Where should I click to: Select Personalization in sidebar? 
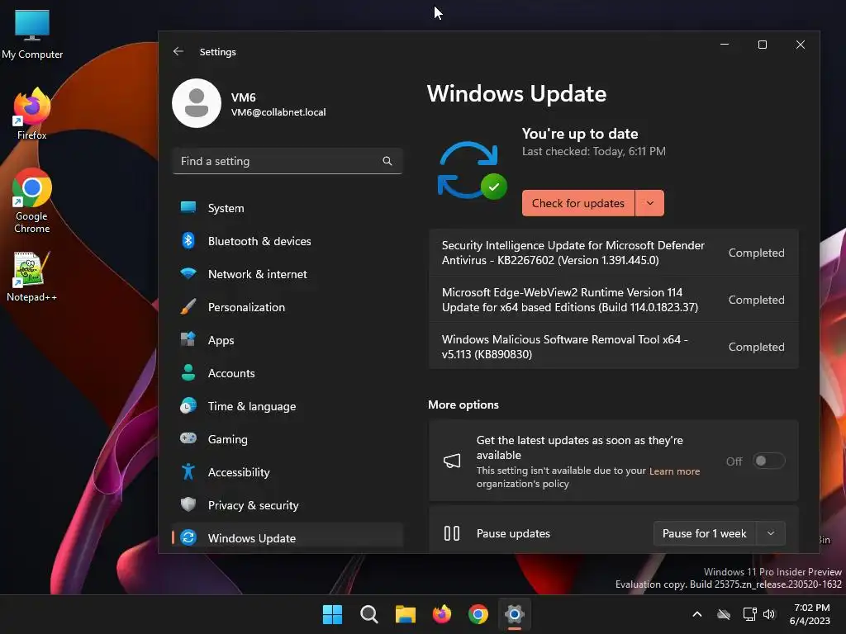click(x=287, y=307)
